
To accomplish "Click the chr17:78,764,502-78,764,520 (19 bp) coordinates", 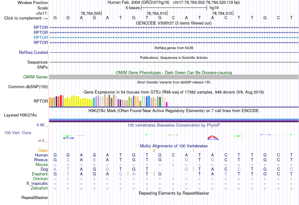I will (206, 3).
